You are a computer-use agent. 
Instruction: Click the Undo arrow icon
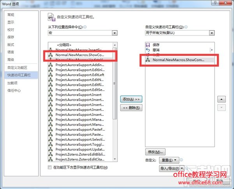pyautogui.click(x=148, y=50)
